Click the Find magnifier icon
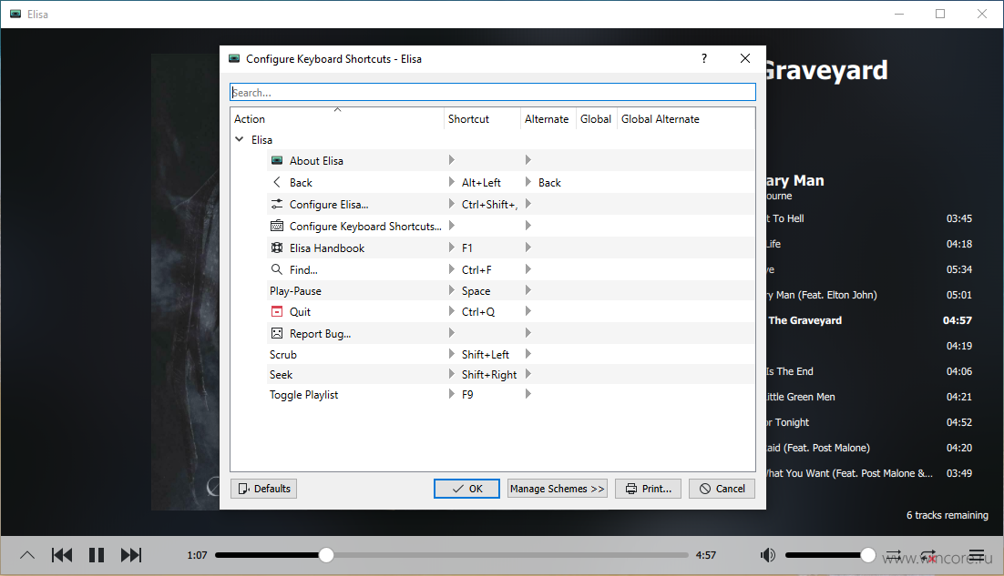Image resolution: width=1004 pixels, height=576 pixels. [277, 269]
